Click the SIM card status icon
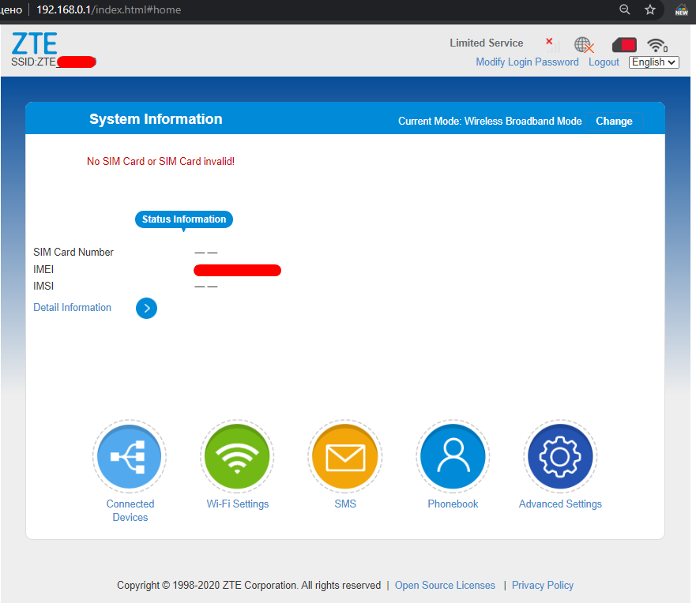The image size is (696, 603). (623, 45)
